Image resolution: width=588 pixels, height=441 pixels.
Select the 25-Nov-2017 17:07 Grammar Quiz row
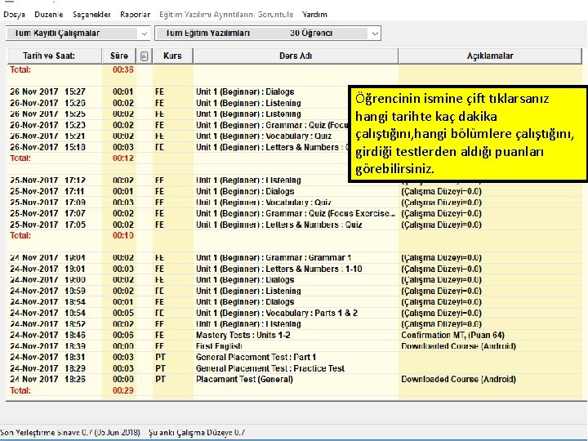[295, 214]
